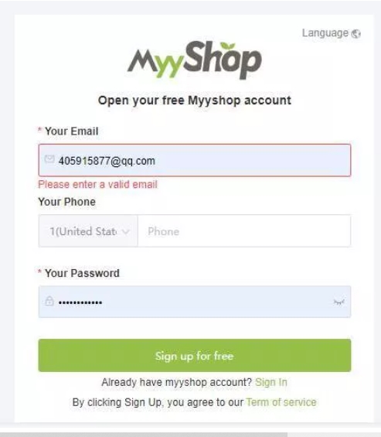The image size is (381, 437).
Task: Click the horizontal scrollbar at the bottom
Action: [144, 435]
